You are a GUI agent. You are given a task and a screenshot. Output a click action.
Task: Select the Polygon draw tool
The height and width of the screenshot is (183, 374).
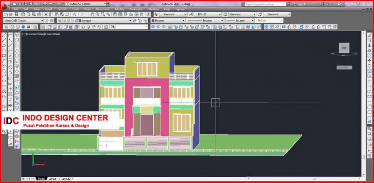click(4, 50)
